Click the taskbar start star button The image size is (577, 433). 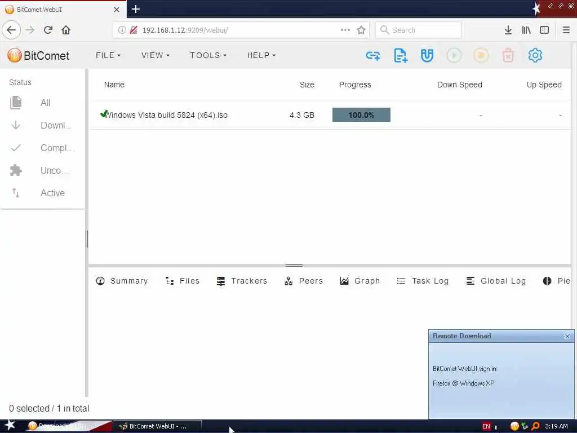click(x=10, y=425)
